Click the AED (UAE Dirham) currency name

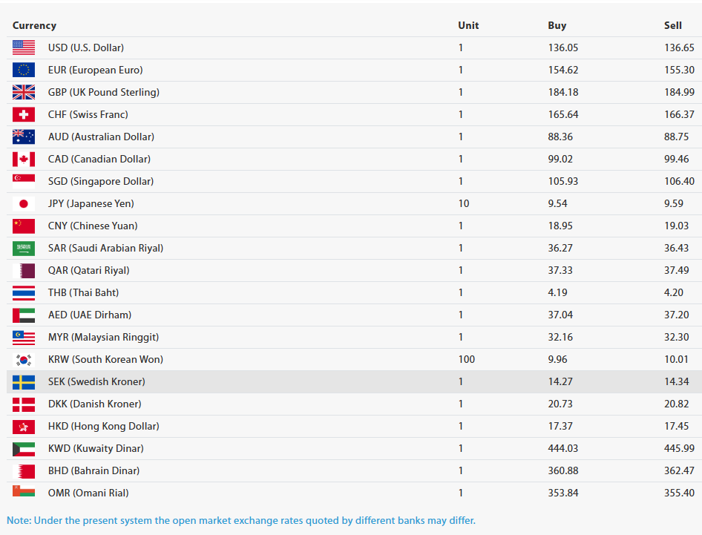(x=90, y=315)
